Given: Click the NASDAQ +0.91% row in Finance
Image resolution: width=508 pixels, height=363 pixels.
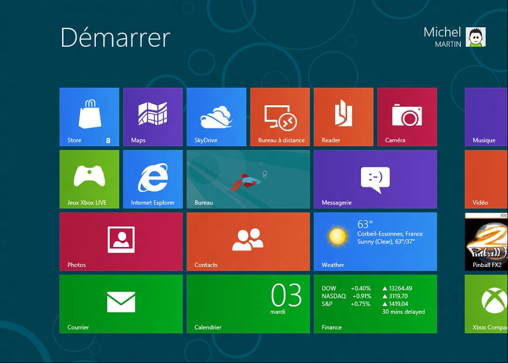Looking at the screenshot, I should 365,296.
